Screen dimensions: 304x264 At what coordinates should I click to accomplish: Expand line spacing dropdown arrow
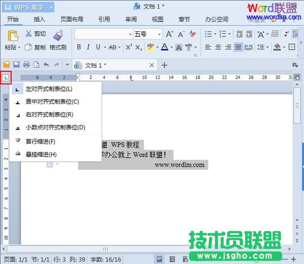coord(268,47)
